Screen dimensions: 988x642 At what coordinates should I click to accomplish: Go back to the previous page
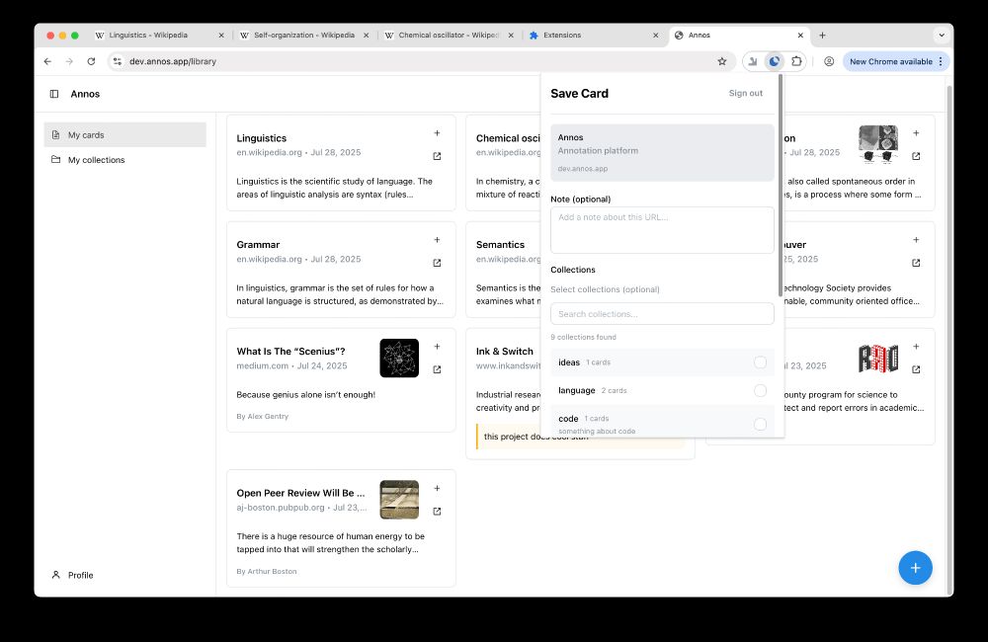(47, 61)
